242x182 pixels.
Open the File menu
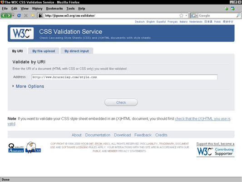[5, 9]
